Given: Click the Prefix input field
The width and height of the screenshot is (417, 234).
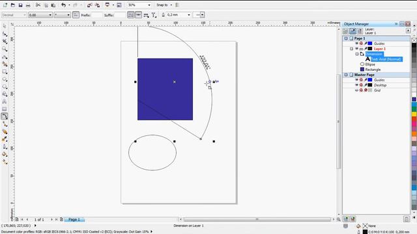Looking at the screenshot, I should (x=97, y=15).
